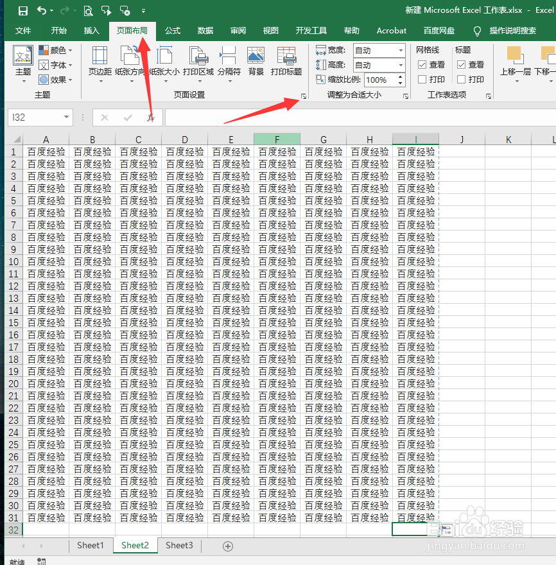
Task: Click the Insert Function fx icon
Action: [151, 117]
